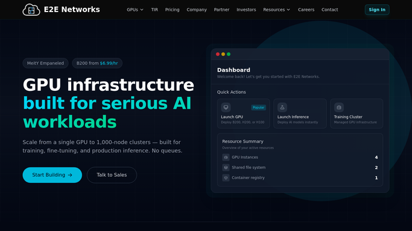Click the MeitY Empaneled badge
The width and height of the screenshot is (412, 231).
tap(45, 63)
